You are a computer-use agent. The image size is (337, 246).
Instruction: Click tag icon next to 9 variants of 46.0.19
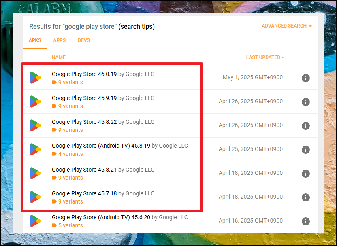tap(54, 82)
